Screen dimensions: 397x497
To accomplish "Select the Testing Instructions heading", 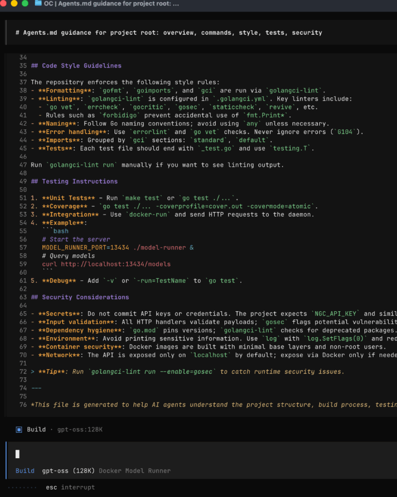I will 74,181.
